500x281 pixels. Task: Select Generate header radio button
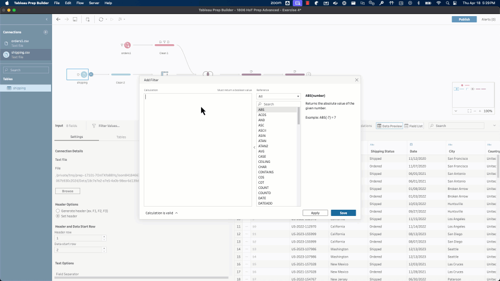click(x=58, y=211)
